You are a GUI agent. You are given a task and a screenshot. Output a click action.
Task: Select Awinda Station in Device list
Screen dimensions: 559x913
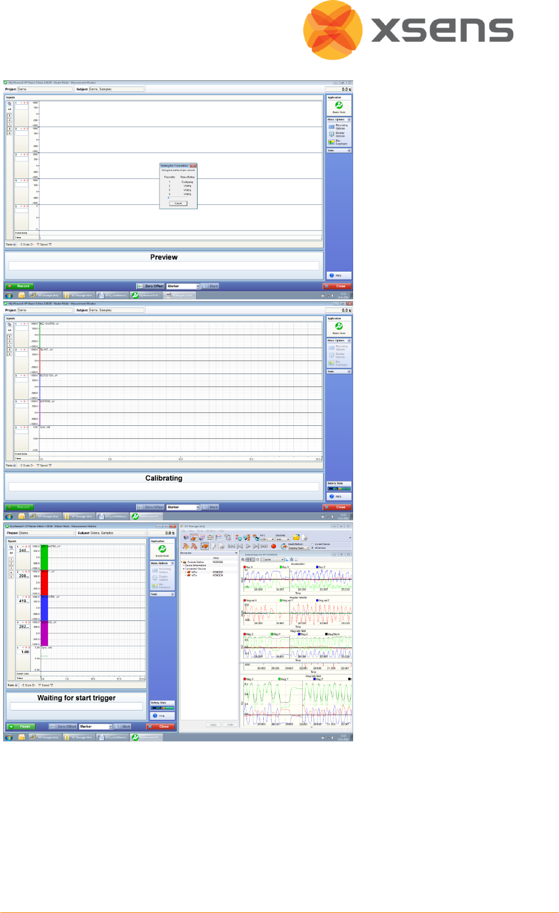[196, 562]
